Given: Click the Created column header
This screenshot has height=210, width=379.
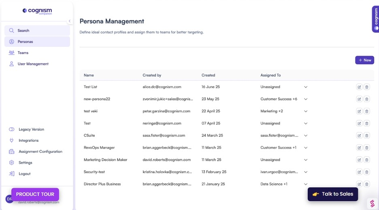Looking at the screenshot, I should point(209,75).
